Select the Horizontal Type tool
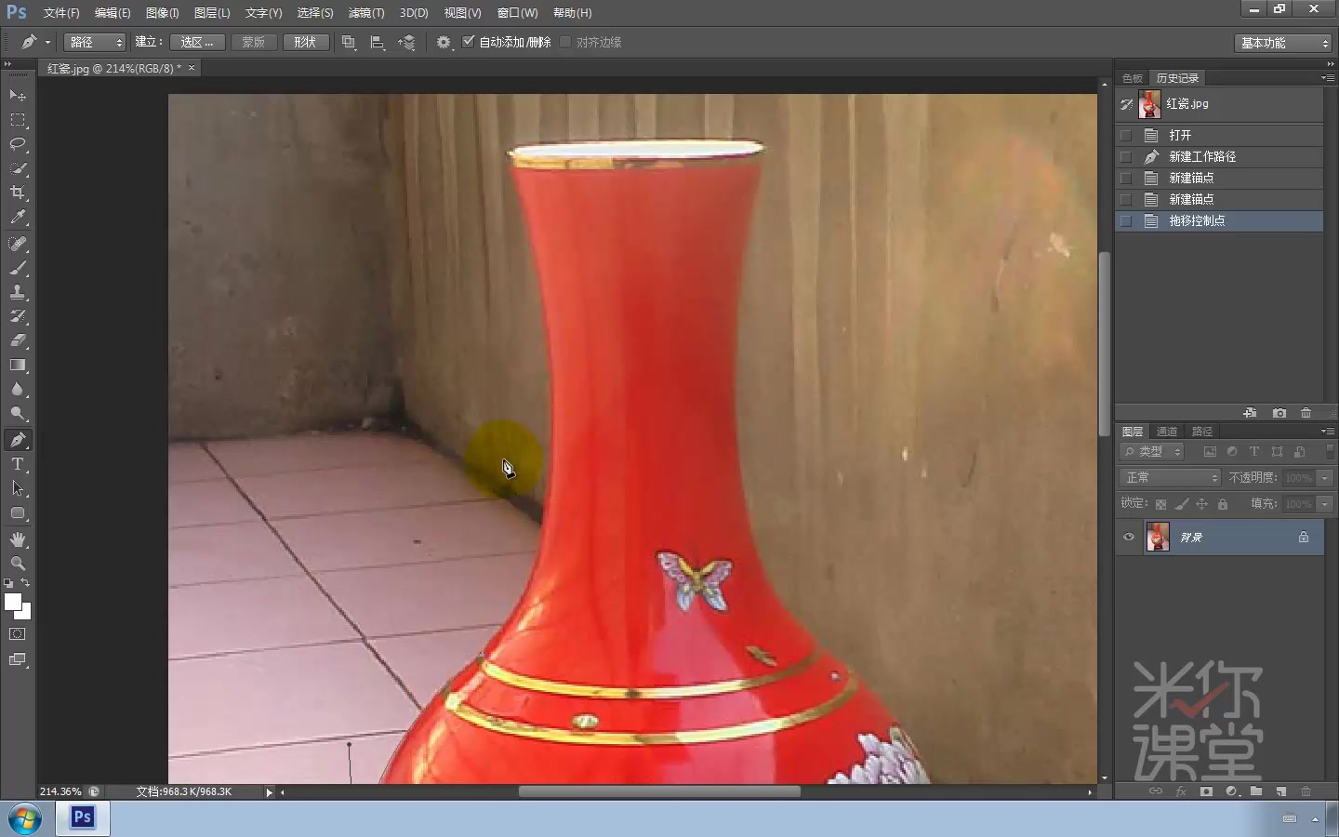Viewport: 1339px width, 837px height. pos(18,464)
